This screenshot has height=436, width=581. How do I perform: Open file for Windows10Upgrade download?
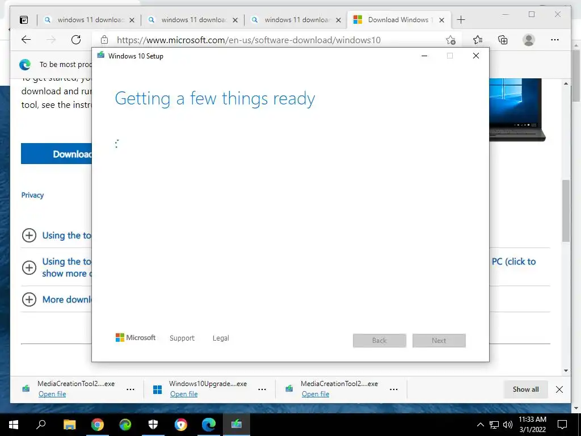click(184, 394)
